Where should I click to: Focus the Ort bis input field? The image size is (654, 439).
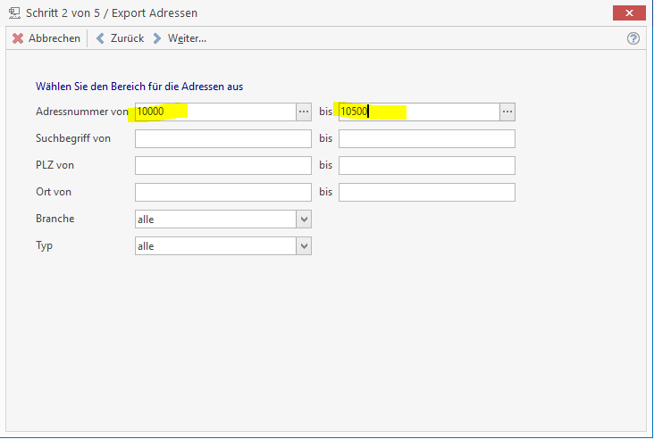pos(427,192)
